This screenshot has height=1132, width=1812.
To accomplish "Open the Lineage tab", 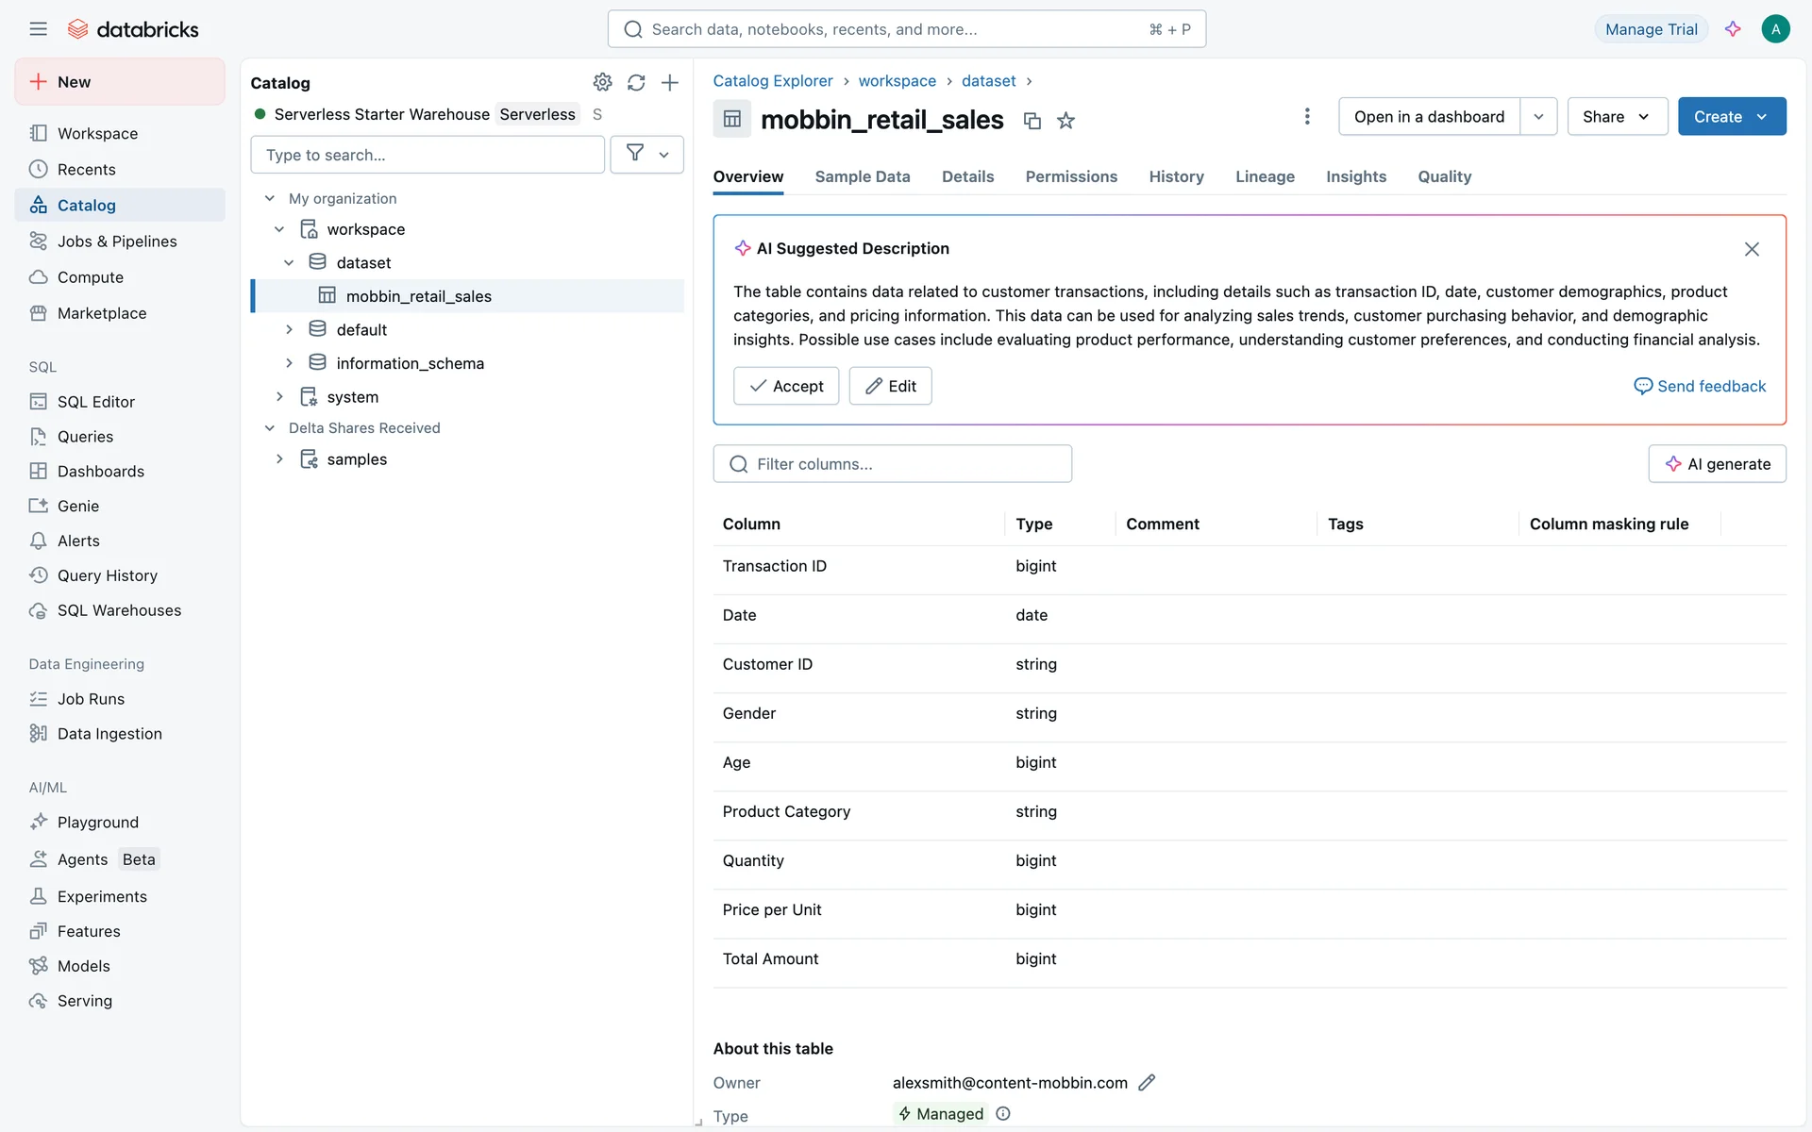I will point(1265,176).
